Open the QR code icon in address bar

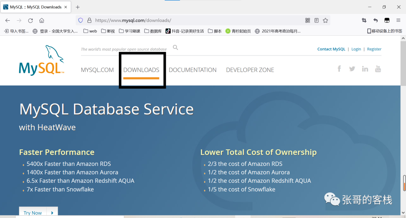tap(308, 20)
